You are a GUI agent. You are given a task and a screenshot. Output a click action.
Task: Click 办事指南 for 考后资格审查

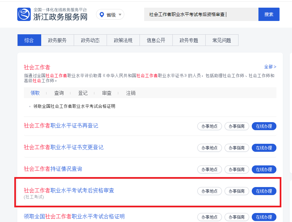click(237, 191)
